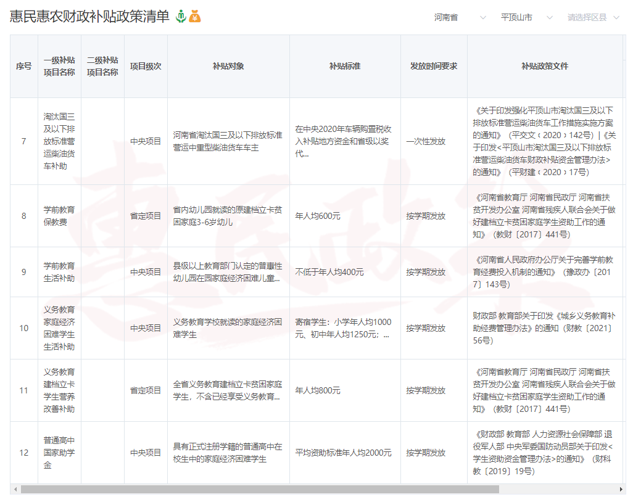Click 省内幼儿园就读的原建档立卡贫困家庭 recipient cell
Screen dimensions: 633x497
coord(228,216)
